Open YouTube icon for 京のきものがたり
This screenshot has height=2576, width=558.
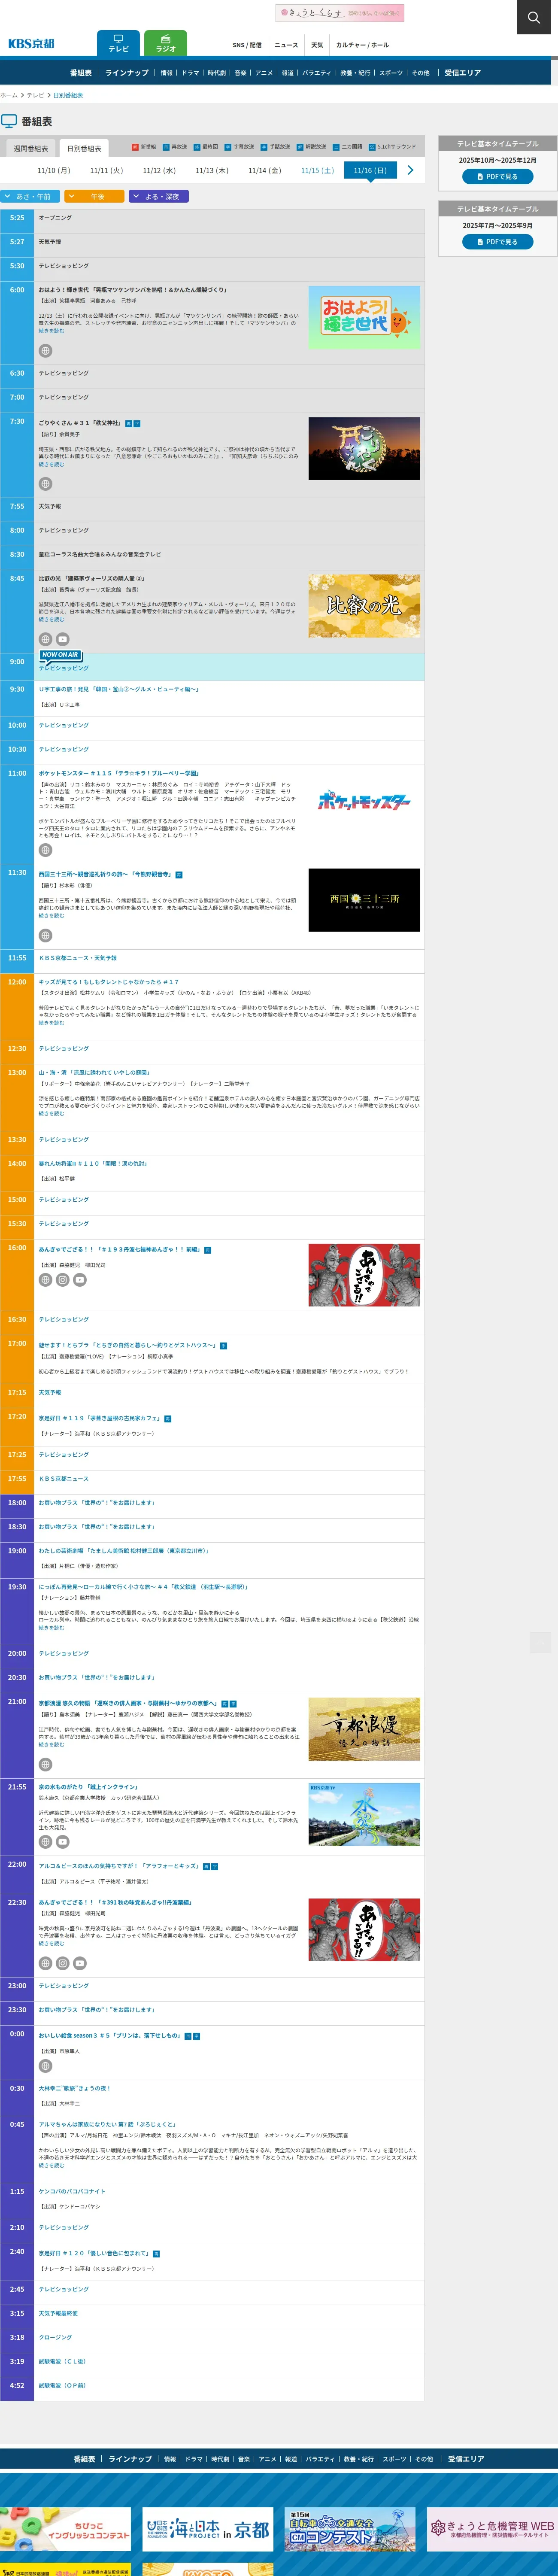point(62,1842)
